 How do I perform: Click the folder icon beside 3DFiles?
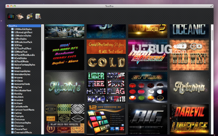pyautogui.click(x=12, y=45)
